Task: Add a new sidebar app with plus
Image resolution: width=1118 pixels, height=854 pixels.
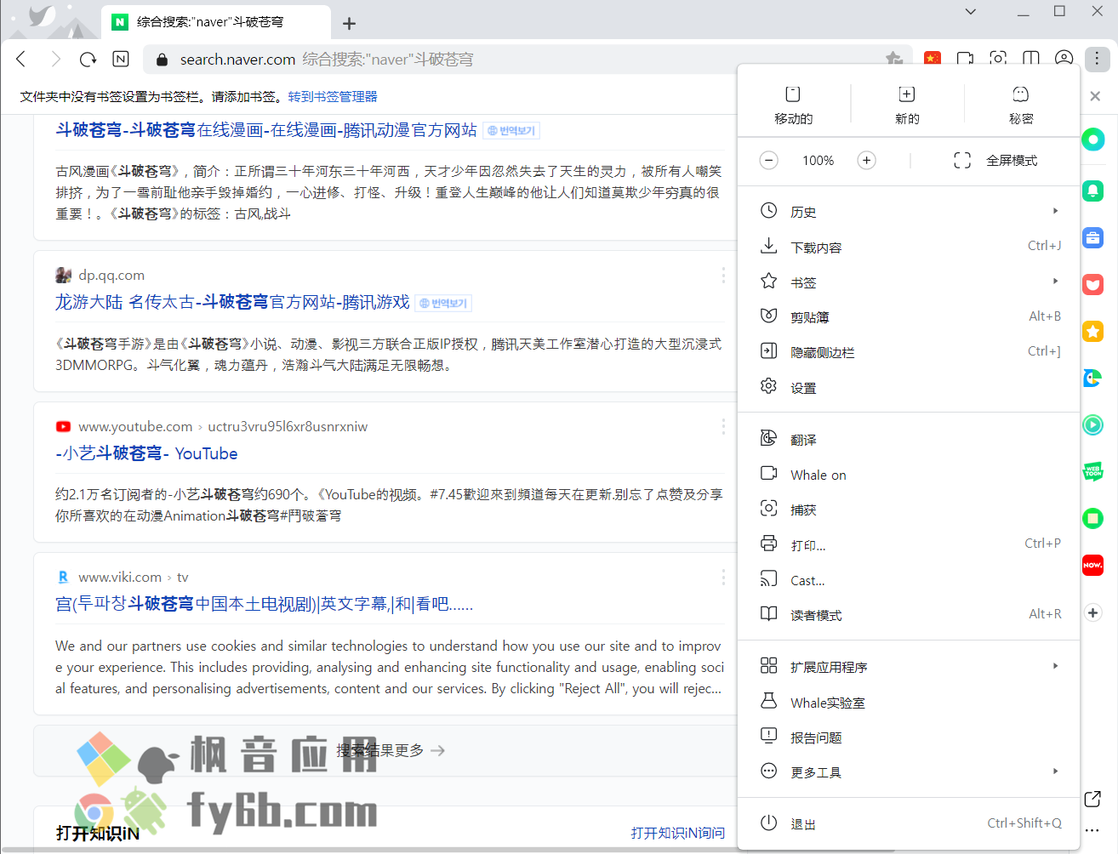Action: coord(1093,612)
